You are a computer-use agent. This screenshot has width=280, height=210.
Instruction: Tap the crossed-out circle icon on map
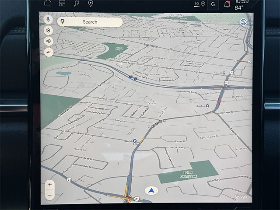click(x=244, y=22)
